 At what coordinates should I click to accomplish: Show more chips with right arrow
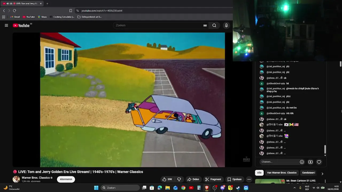(x=322, y=174)
